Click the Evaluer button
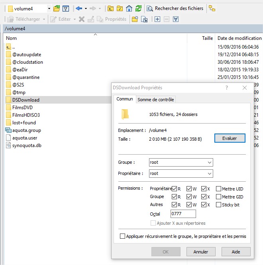This screenshot has width=263, height=265. coord(230,138)
